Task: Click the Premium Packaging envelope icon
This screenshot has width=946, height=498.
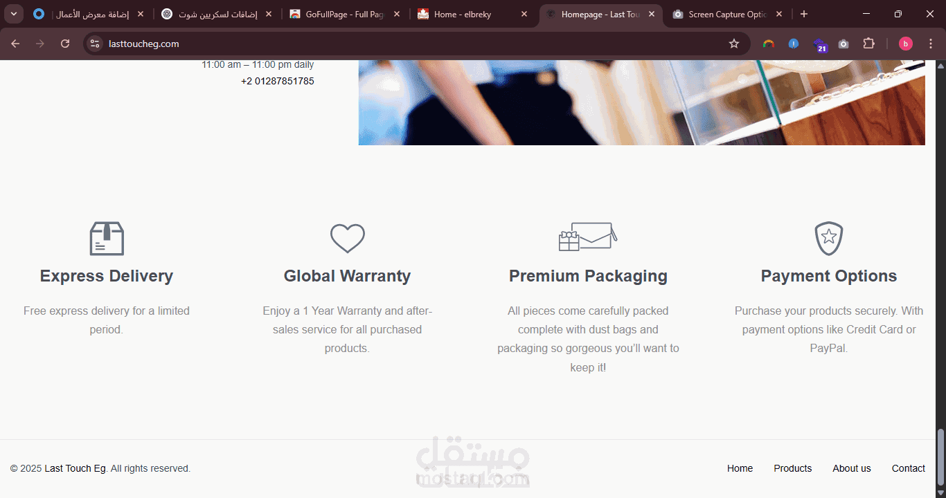Action: (588, 237)
